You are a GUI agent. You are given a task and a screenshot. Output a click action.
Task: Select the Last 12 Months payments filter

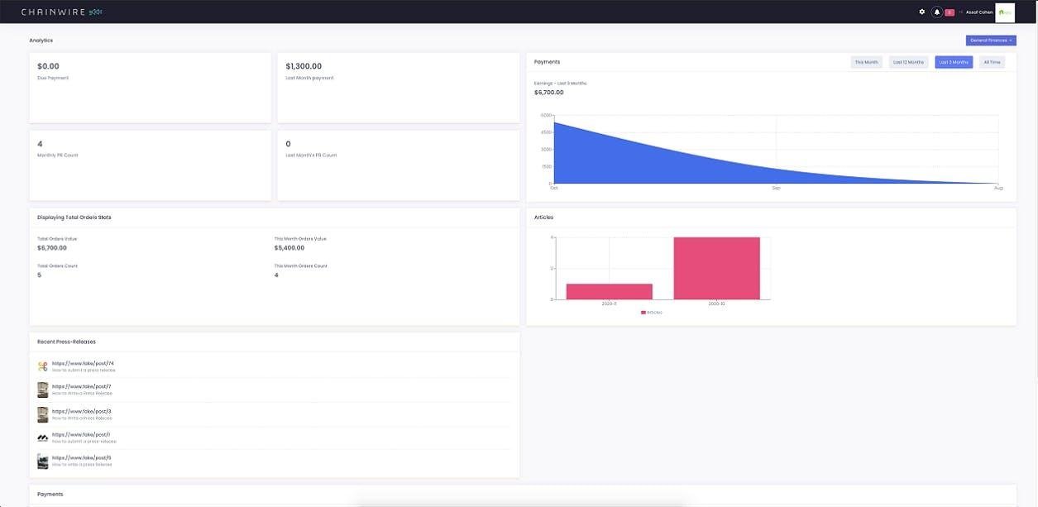coord(908,62)
